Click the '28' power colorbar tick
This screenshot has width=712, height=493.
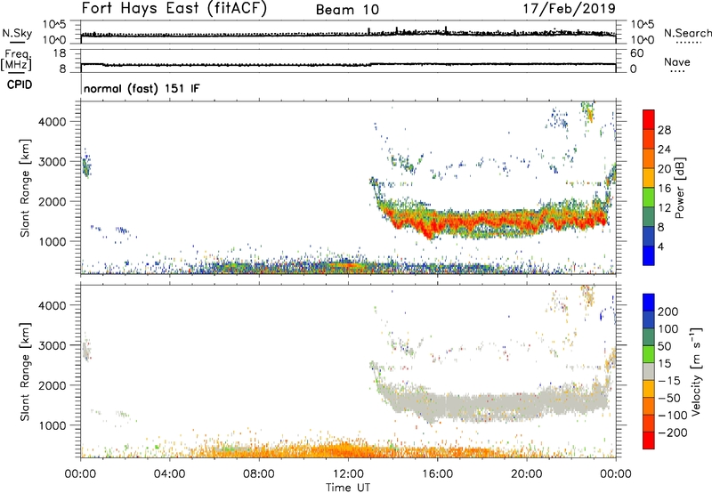pos(664,130)
